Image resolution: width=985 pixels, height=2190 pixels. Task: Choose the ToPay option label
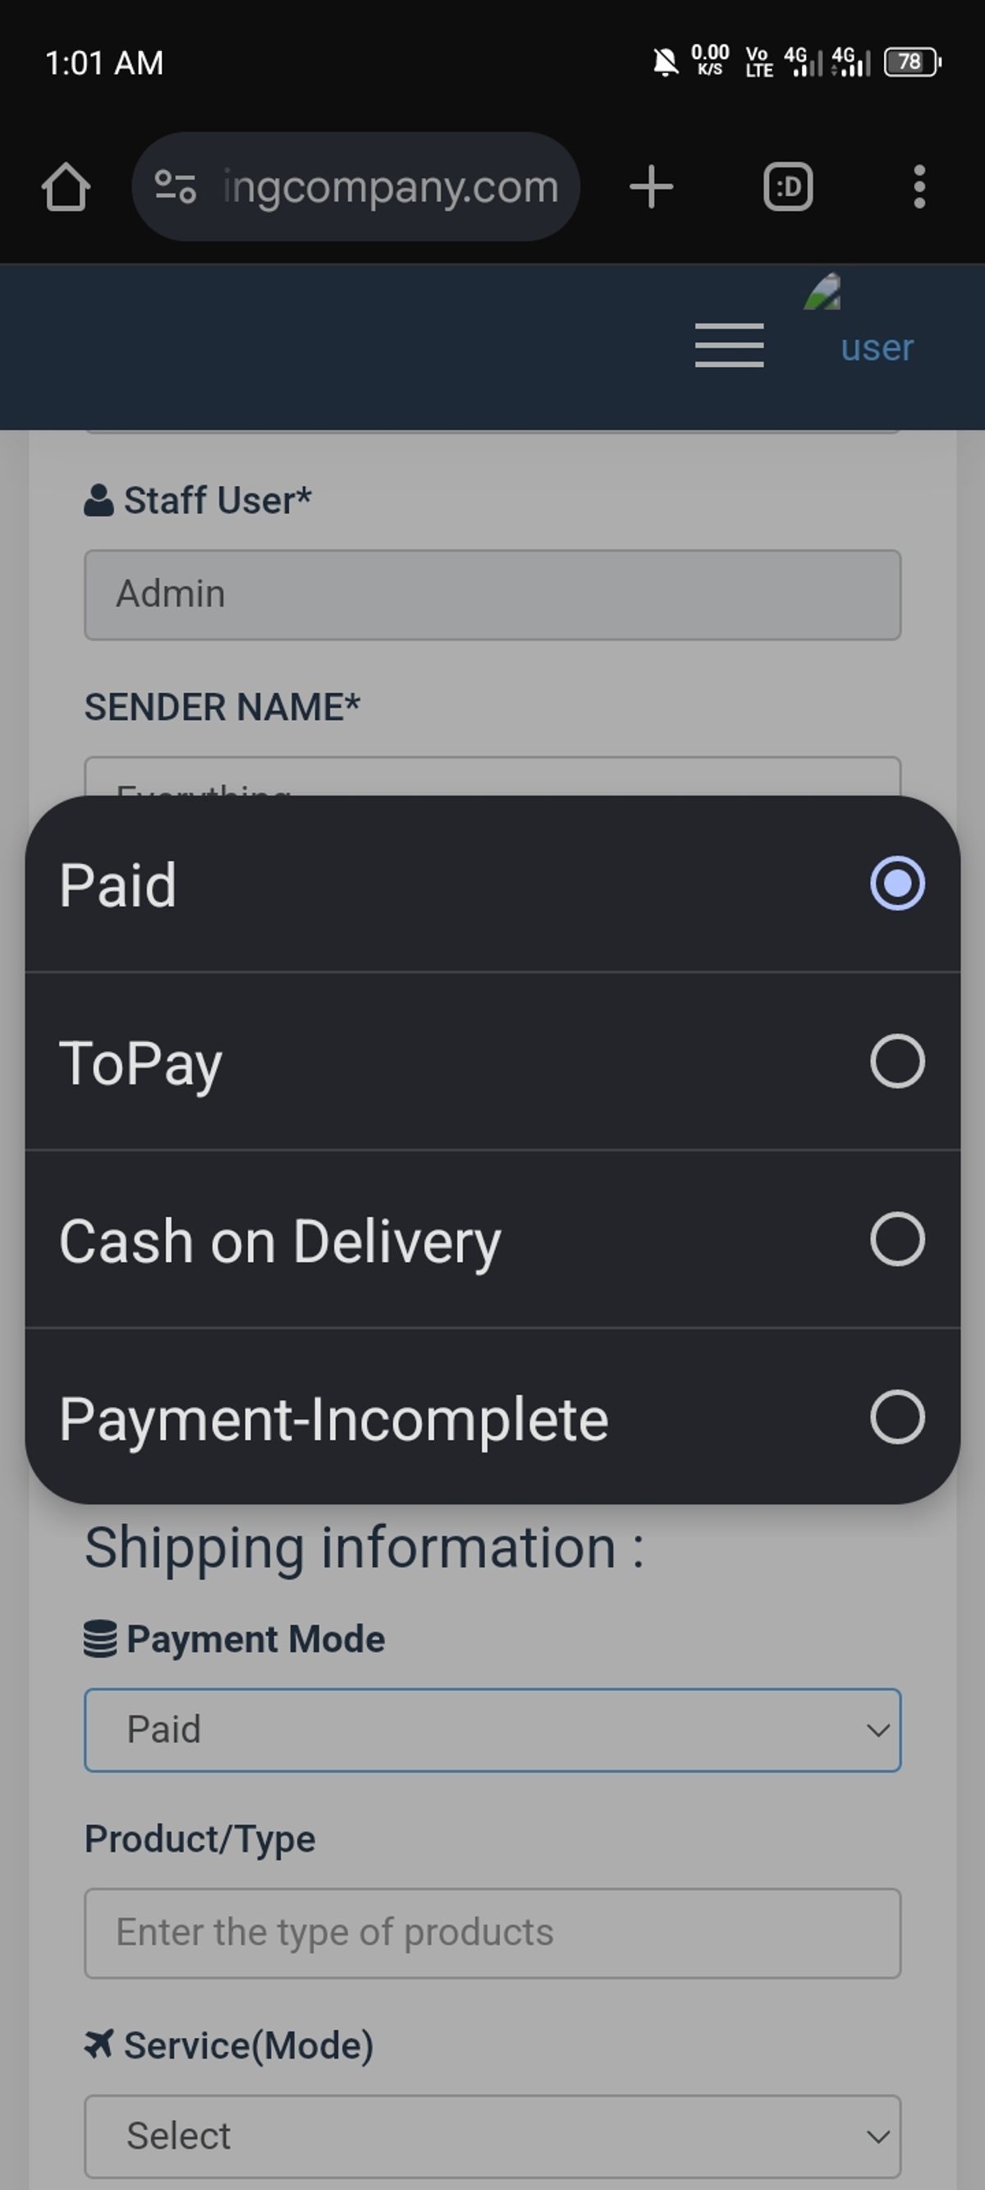[x=141, y=1063]
